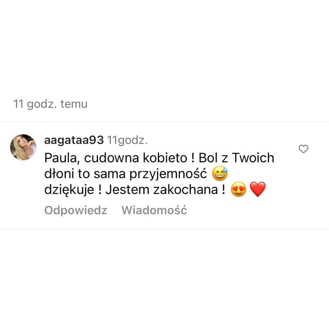Screen dimensions: 329x329
Task: Click the word 'dziękuje' in the comment
Action: (69, 190)
